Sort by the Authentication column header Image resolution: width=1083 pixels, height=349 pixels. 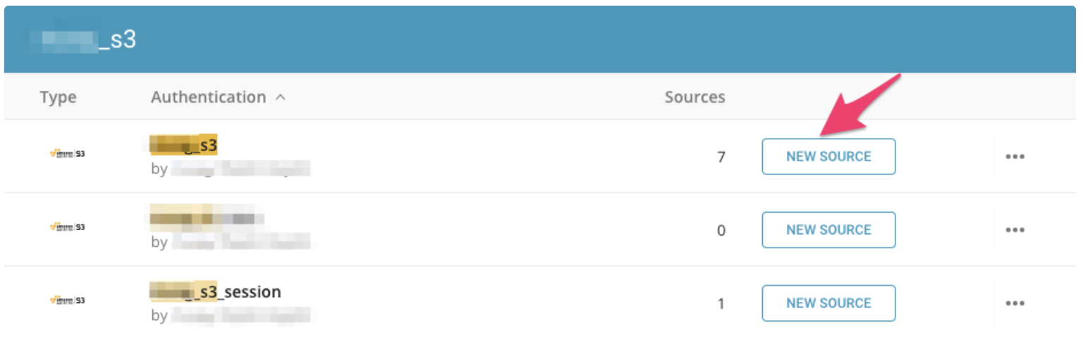(208, 97)
